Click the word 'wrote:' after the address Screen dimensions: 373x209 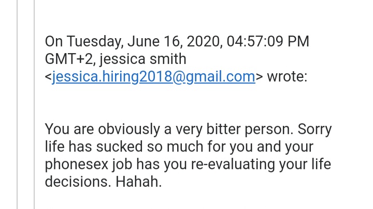pyautogui.click(x=287, y=77)
